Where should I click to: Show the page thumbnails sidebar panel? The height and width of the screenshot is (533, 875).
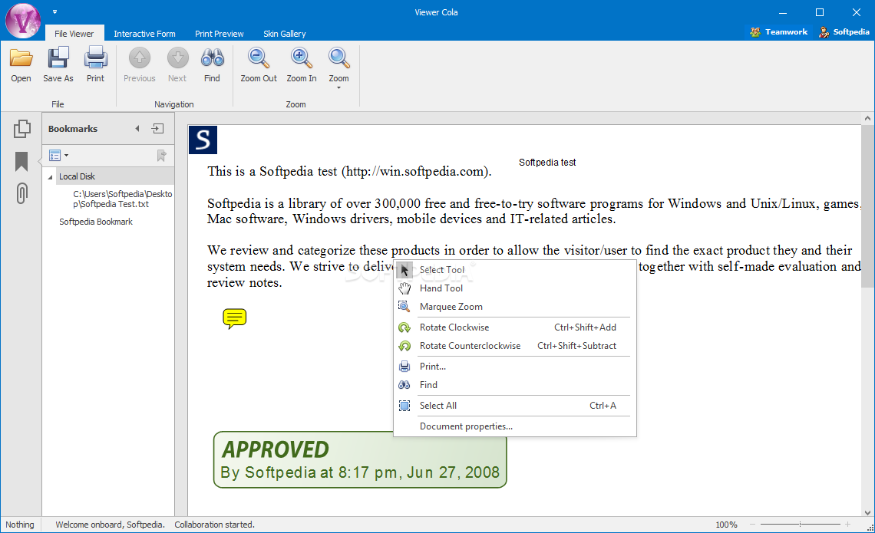tap(21, 129)
